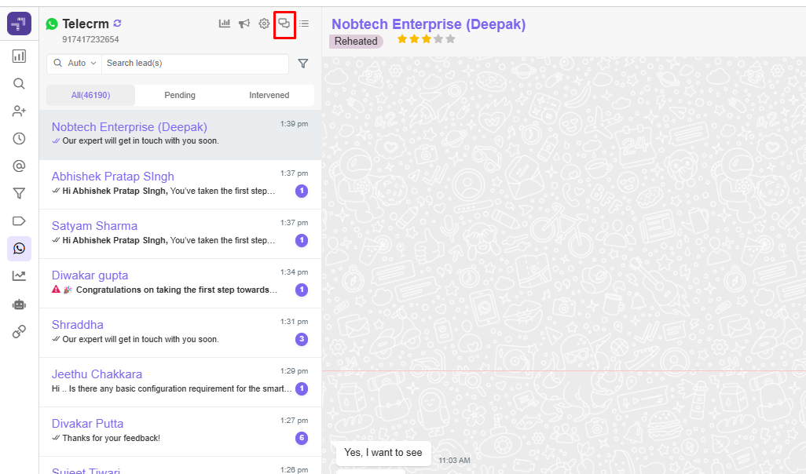Refresh the Telecrm WhatsApp sync
The height and width of the screenshot is (474, 806).
(118, 24)
